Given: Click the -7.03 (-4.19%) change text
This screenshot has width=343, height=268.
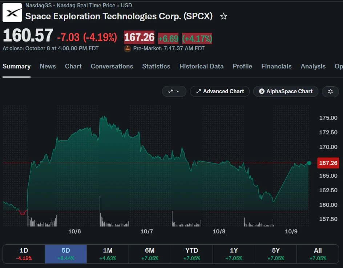Looking at the screenshot, I should click(87, 37).
